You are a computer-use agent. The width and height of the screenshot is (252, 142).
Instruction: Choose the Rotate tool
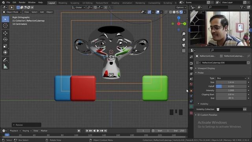coord(5,39)
